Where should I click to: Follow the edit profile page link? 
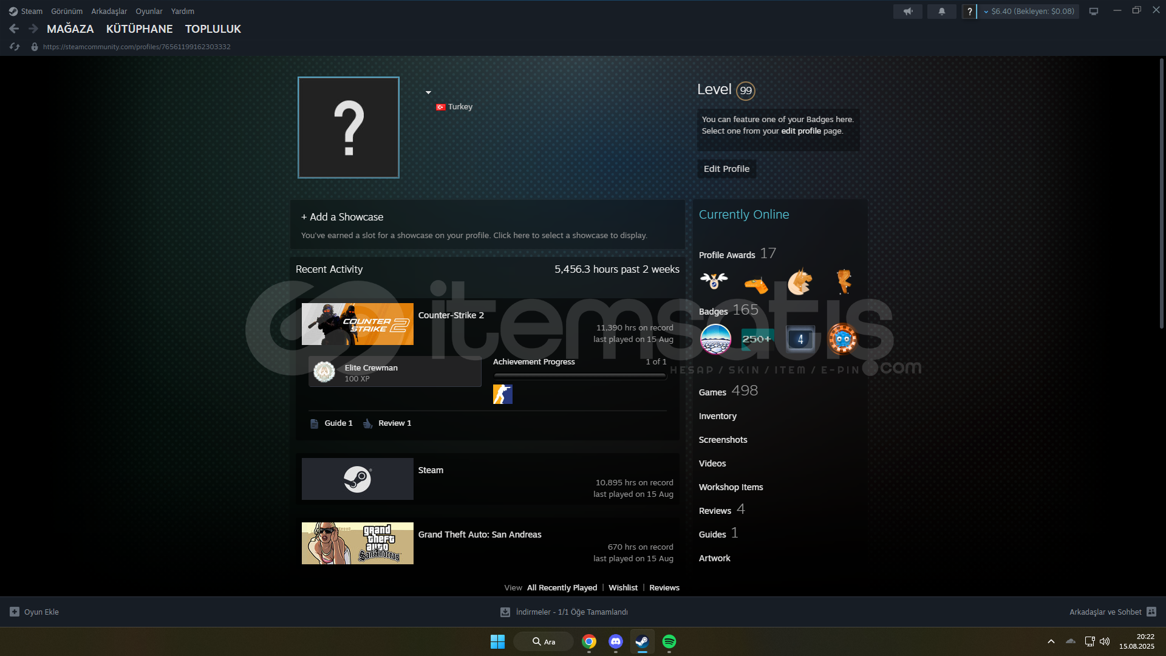(801, 131)
